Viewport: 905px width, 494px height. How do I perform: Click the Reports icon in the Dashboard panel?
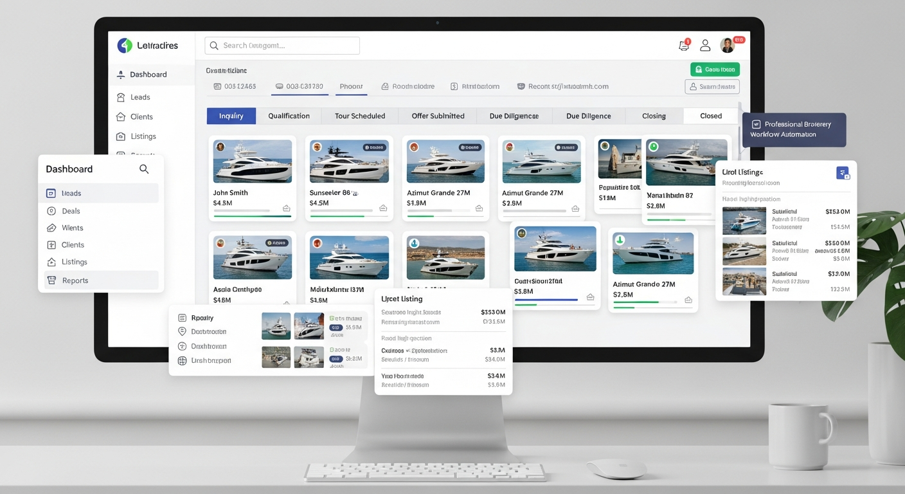tap(51, 280)
